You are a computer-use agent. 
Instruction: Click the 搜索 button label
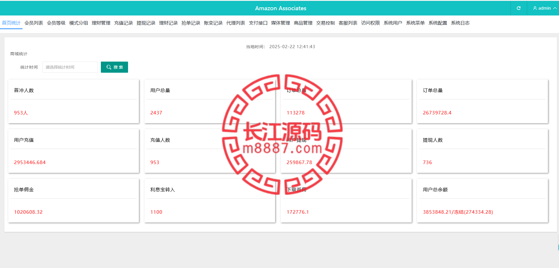[x=118, y=67]
